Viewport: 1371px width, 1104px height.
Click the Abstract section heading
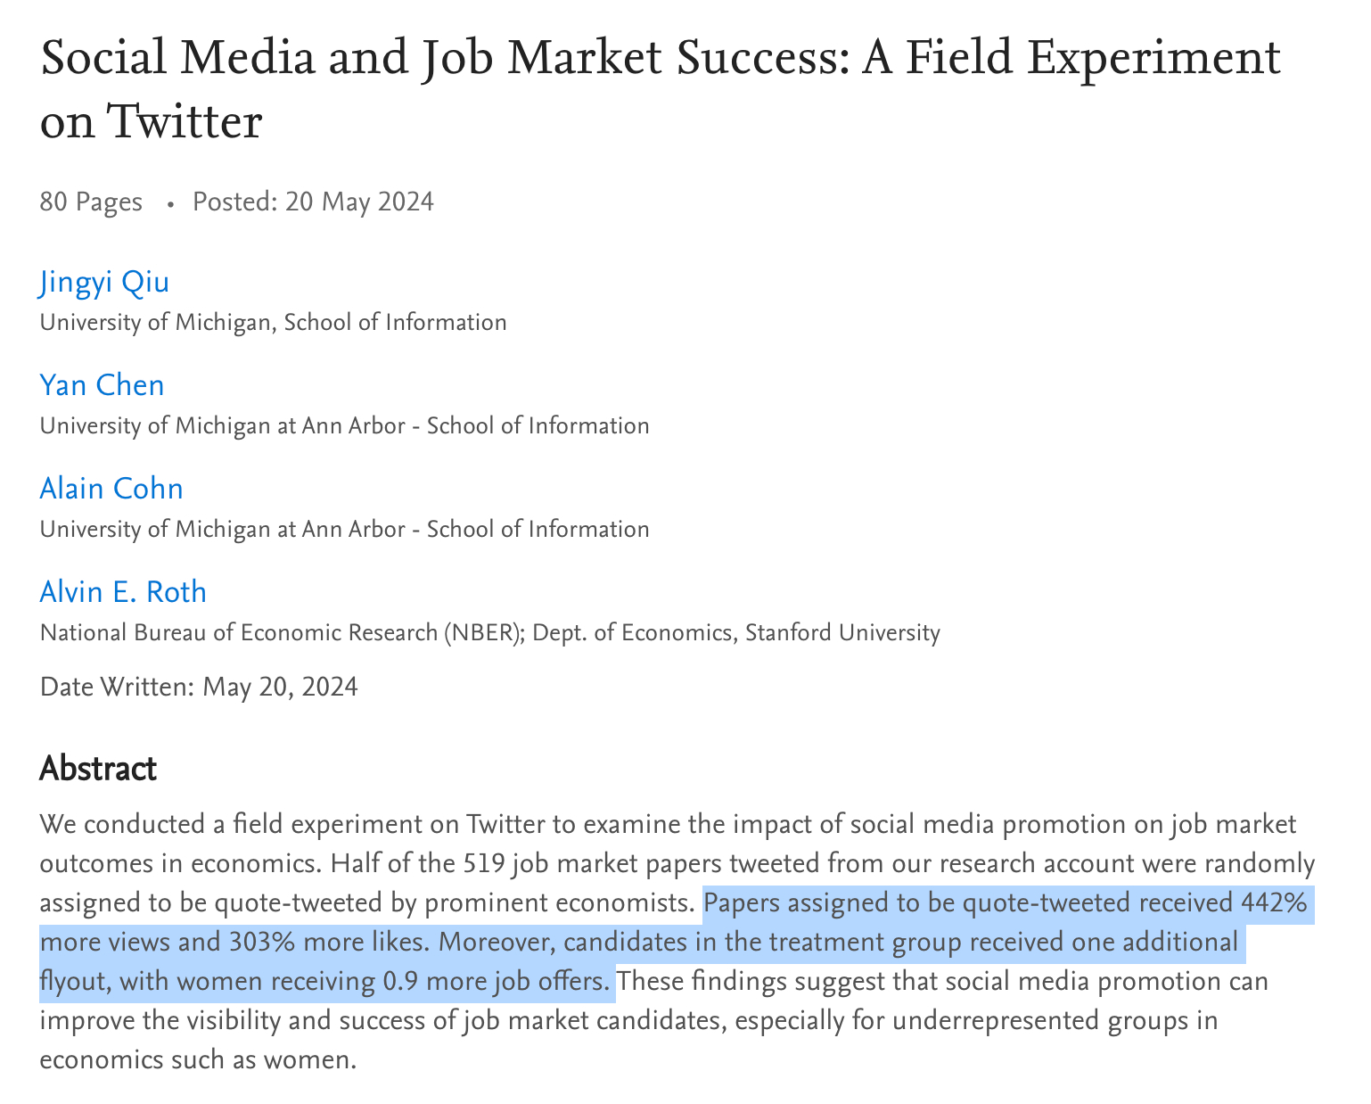click(x=98, y=769)
